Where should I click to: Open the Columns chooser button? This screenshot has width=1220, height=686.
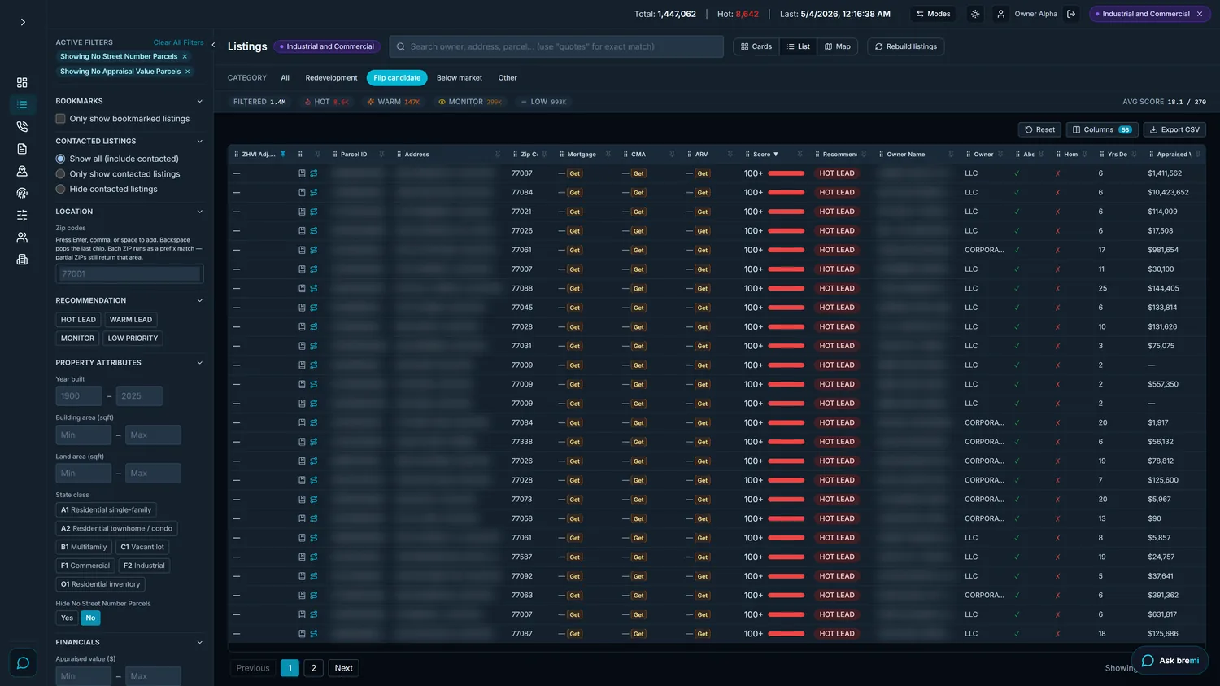[1102, 129]
